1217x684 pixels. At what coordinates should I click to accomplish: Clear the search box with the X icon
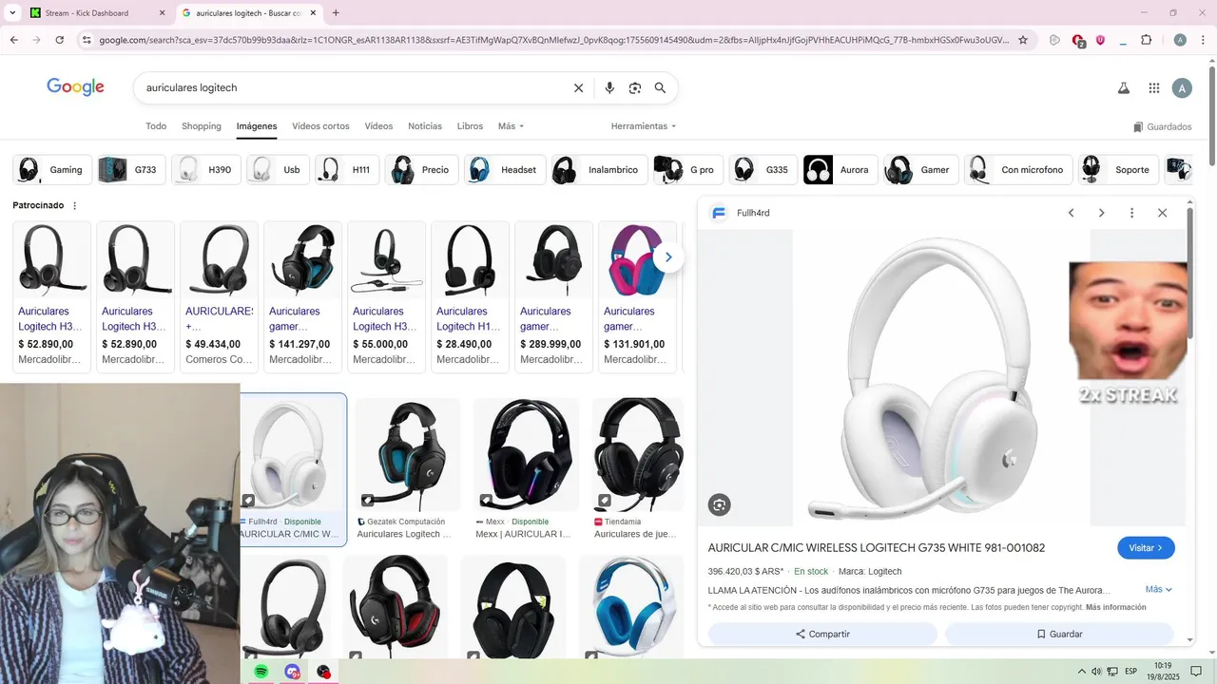click(x=578, y=88)
